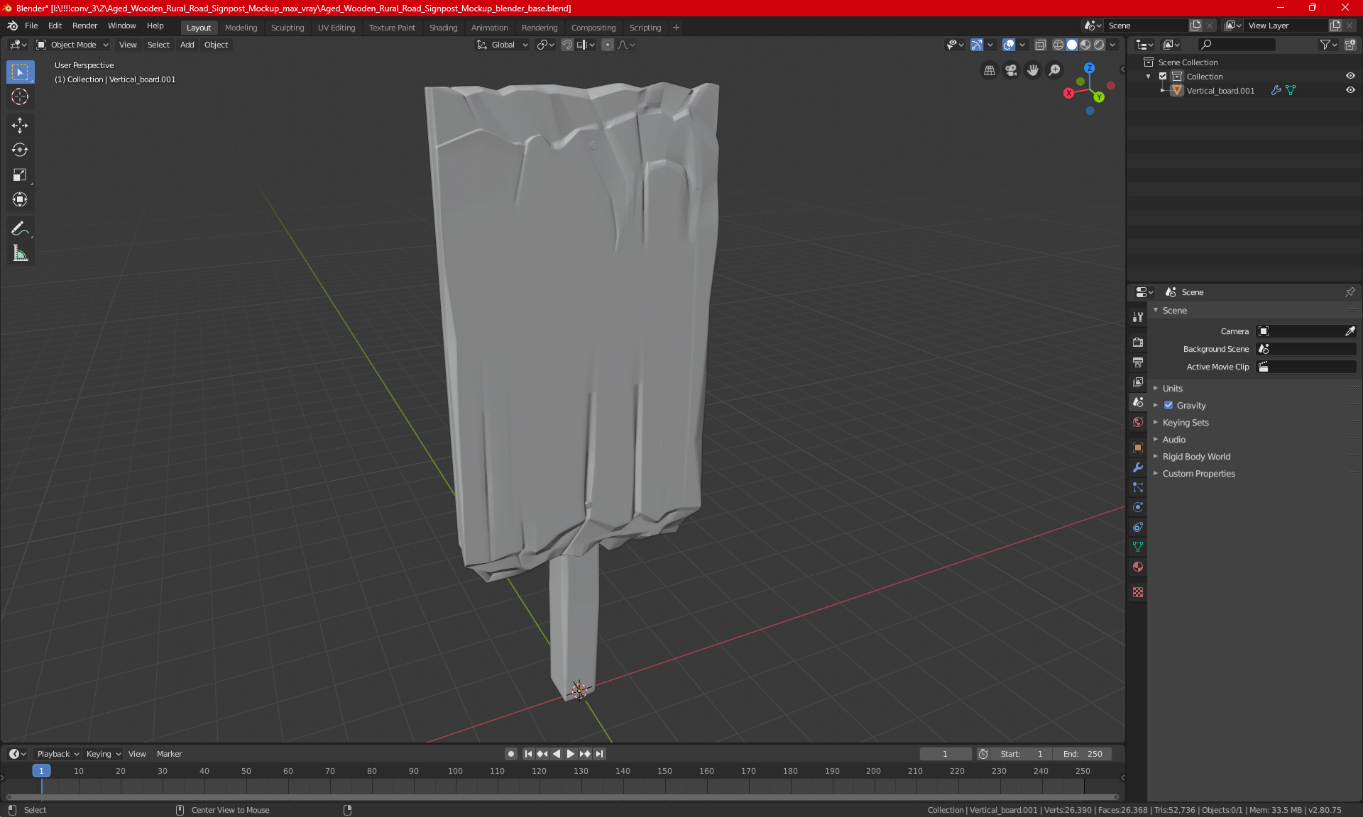Select the Rotate tool

click(x=20, y=150)
